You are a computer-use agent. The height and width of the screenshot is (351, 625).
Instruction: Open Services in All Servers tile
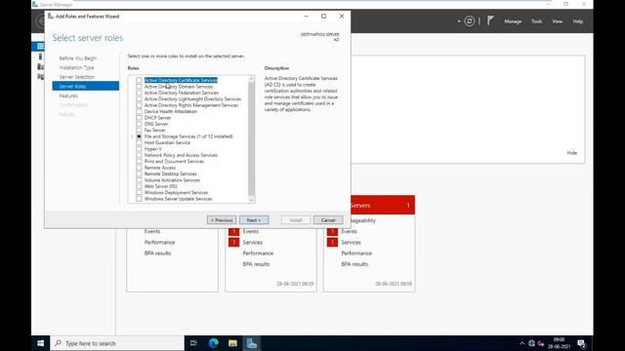pyautogui.click(x=351, y=243)
